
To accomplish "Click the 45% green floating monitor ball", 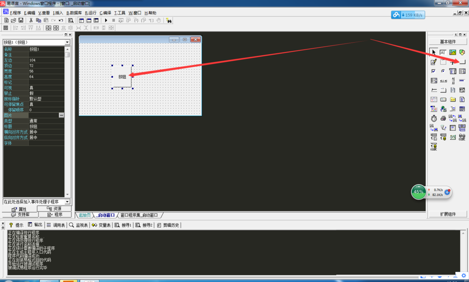I will point(418,192).
